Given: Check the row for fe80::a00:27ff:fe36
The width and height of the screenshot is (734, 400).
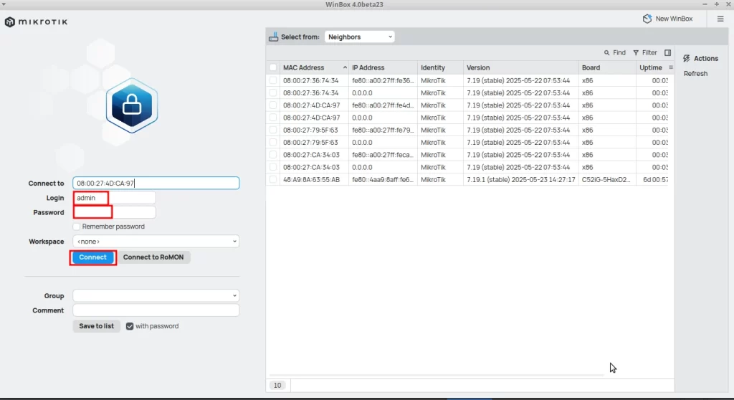Looking at the screenshot, I should (x=273, y=80).
